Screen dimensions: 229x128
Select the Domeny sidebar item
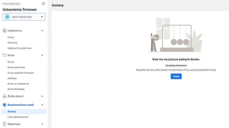click(x=12, y=112)
